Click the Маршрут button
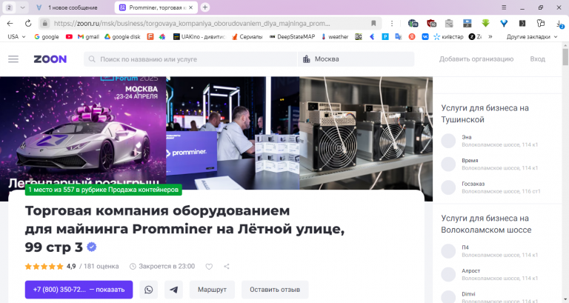The height and width of the screenshot is (303, 569). 212,290
